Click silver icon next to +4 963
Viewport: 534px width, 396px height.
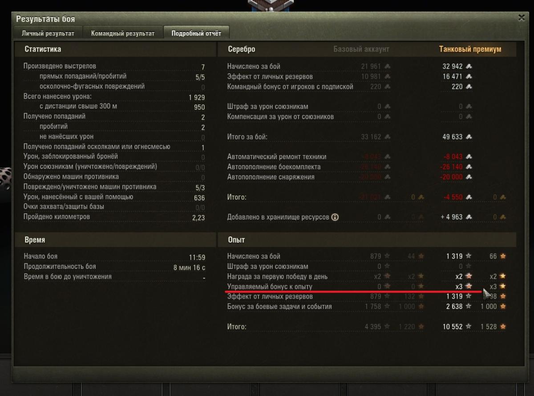click(x=469, y=217)
